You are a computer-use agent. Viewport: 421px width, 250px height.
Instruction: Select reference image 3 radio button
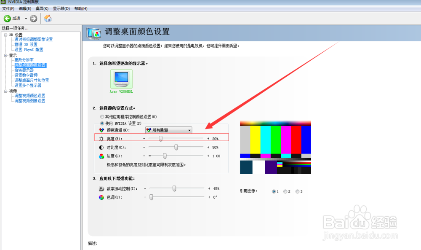coord(297,191)
